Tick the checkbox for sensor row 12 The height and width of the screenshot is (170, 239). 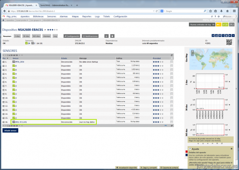click(172, 106)
